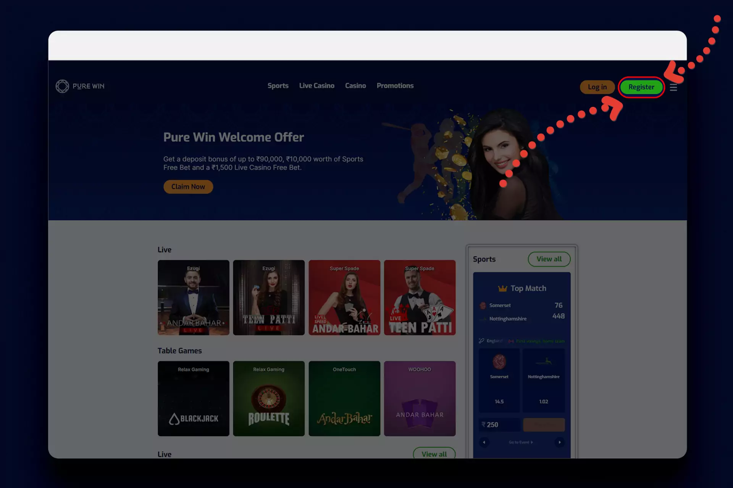Open the Casino tab
This screenshot has height=488, width=733.
(x=355, y=85)
